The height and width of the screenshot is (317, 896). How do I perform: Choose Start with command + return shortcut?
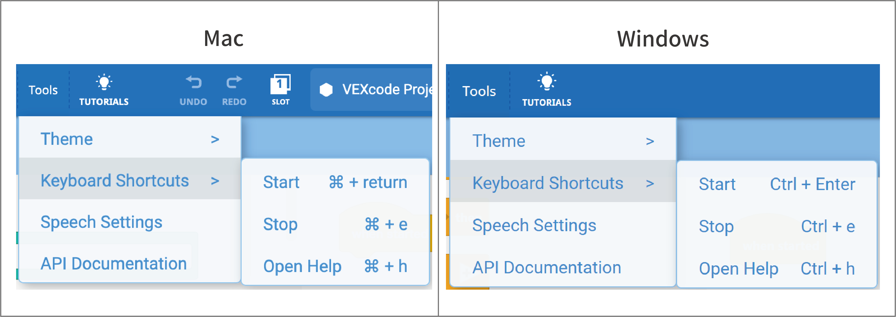[335, 182]
